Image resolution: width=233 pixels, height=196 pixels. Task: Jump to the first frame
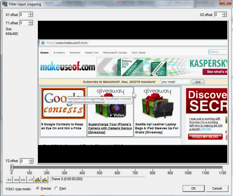point(9,179)
